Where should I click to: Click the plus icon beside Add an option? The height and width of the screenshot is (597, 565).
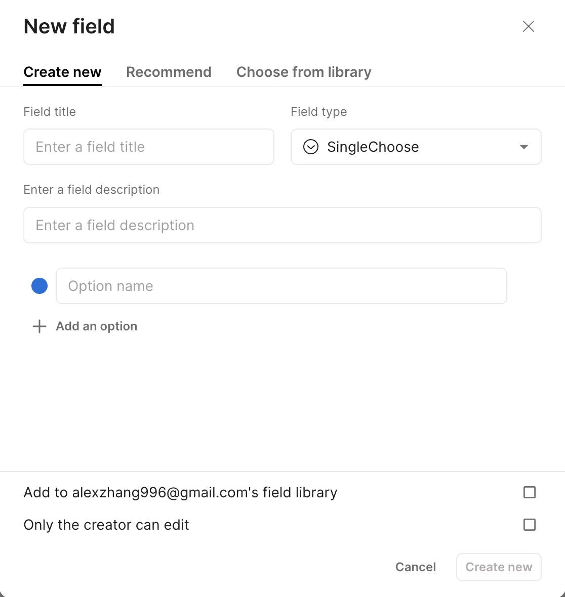(39, 326)
